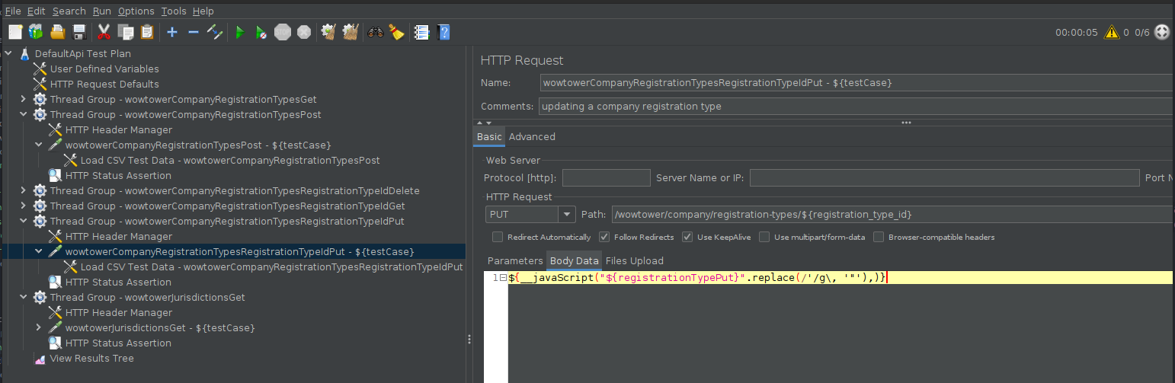
Task: Click the Clear All double broom icon
Action: pos(351,32)
